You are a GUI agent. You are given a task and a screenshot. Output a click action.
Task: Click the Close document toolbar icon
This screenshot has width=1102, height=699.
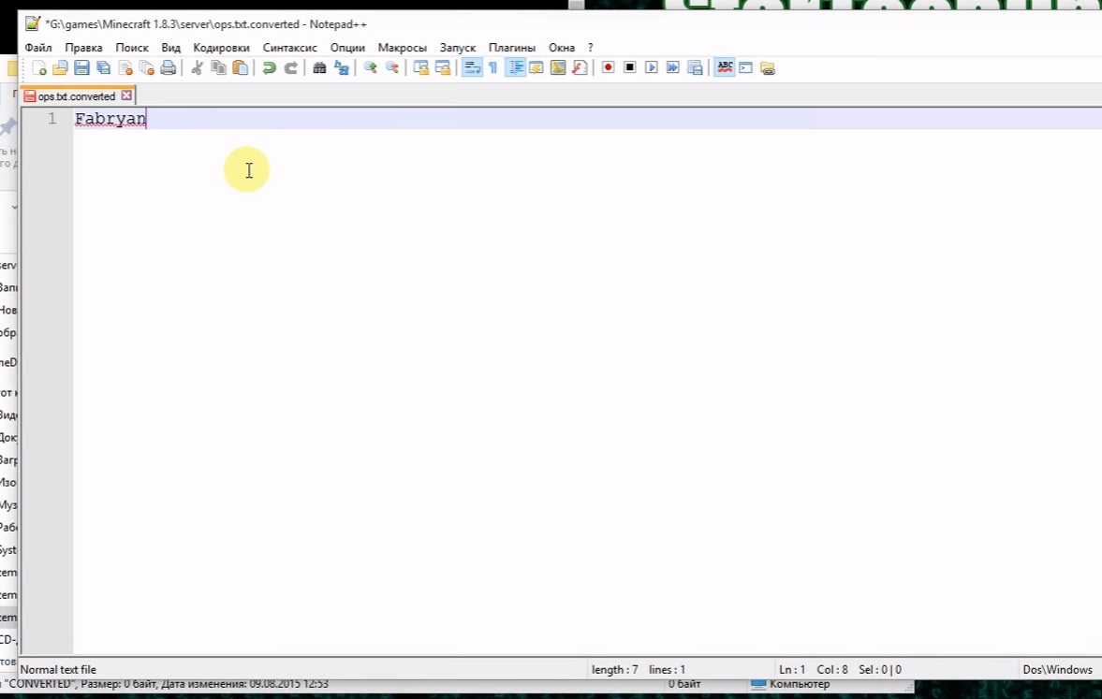click(125, 68)
